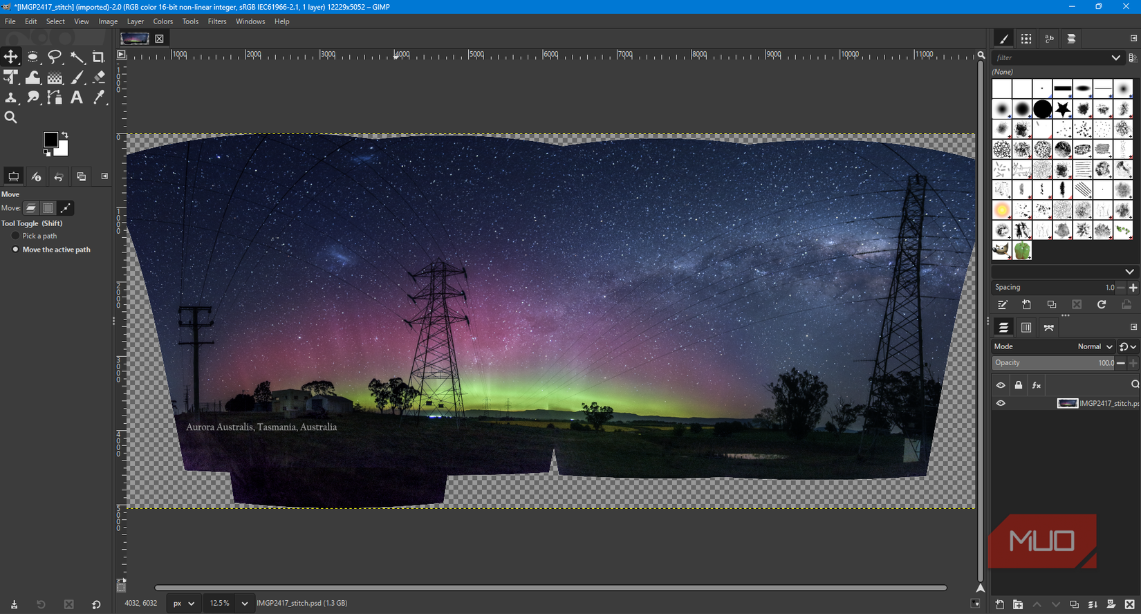The width and height of the screenshot is (1141, 614).
Task: Add a layer mask button
Action: coord(1111,604)
